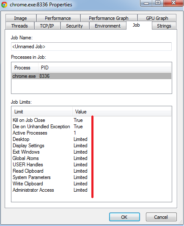Switch to the Strings tab
This screenshot has height=226, width=184.
164,26
